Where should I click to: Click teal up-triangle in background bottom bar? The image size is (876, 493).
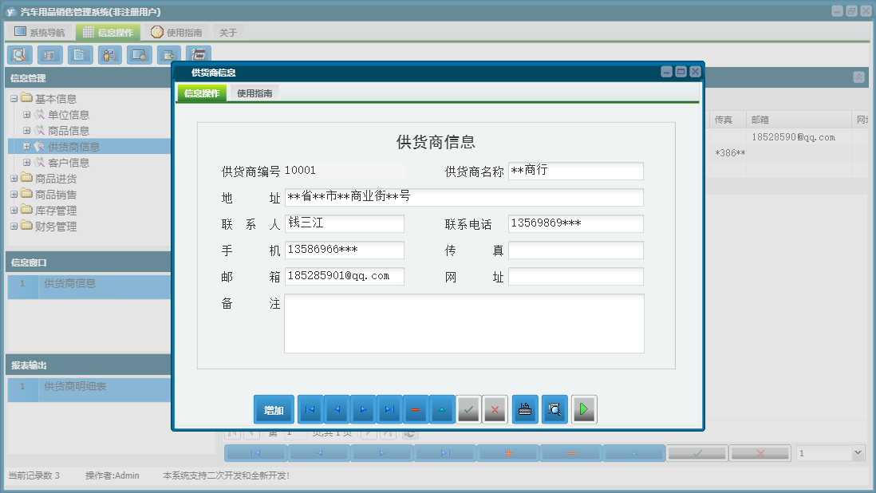point(634,453)
